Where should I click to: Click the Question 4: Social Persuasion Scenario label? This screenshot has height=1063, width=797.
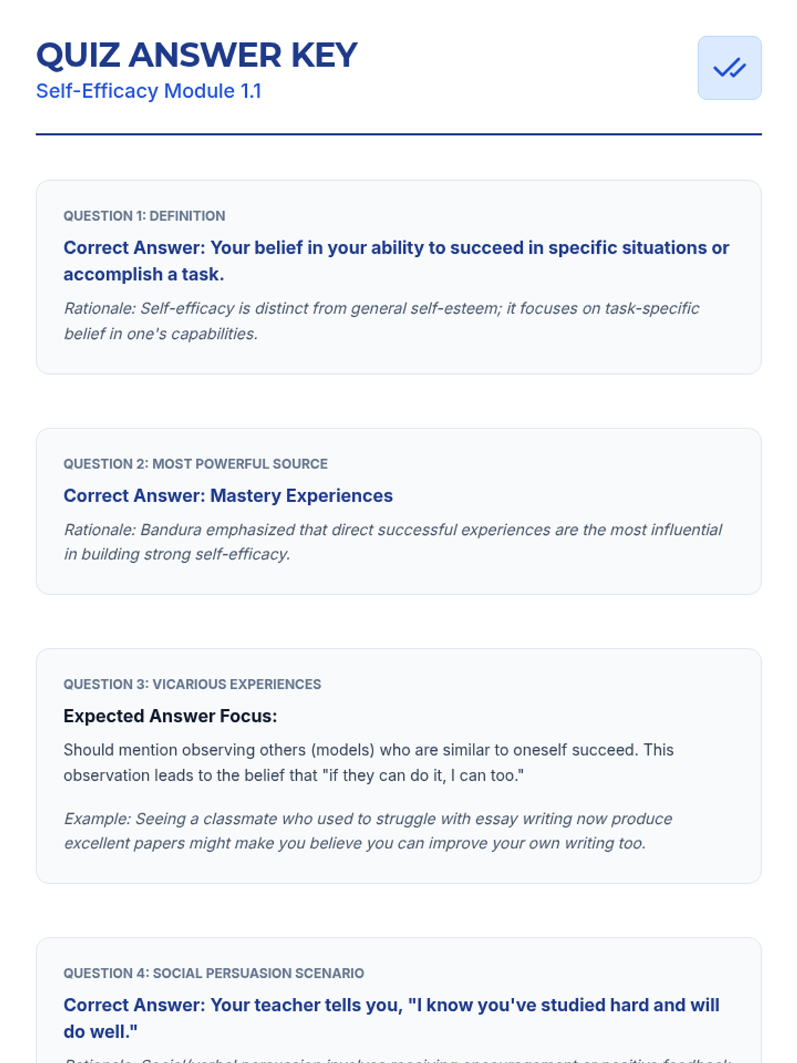(213, 973)
